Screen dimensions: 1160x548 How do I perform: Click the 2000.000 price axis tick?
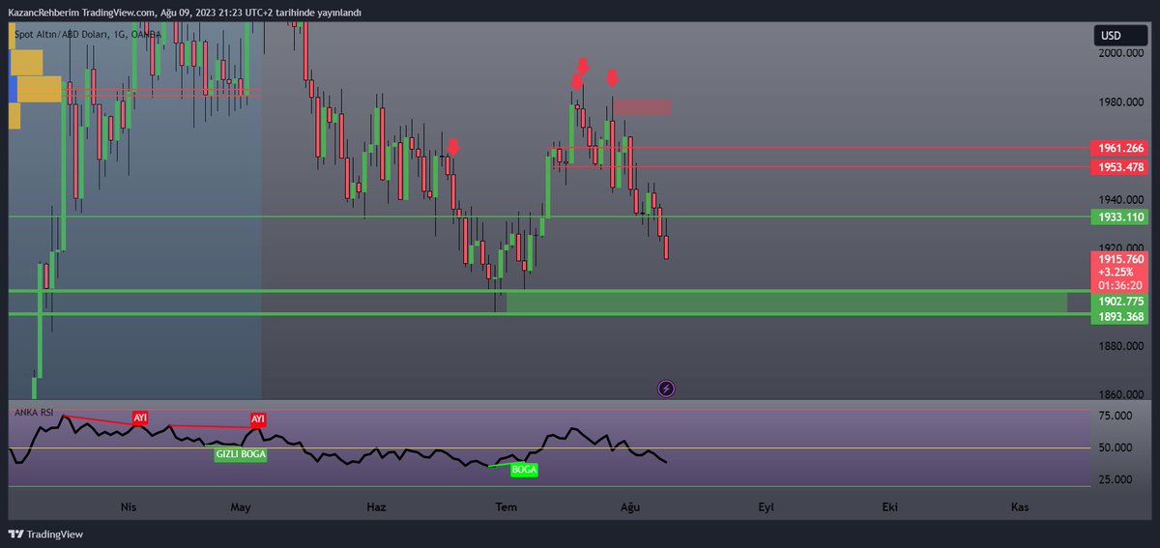pyautogui.click(x=1121, y=54)
